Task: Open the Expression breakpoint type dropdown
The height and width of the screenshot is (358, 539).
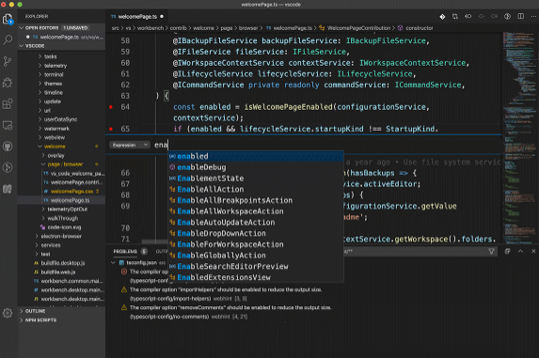Action: (x=130, y=146)
